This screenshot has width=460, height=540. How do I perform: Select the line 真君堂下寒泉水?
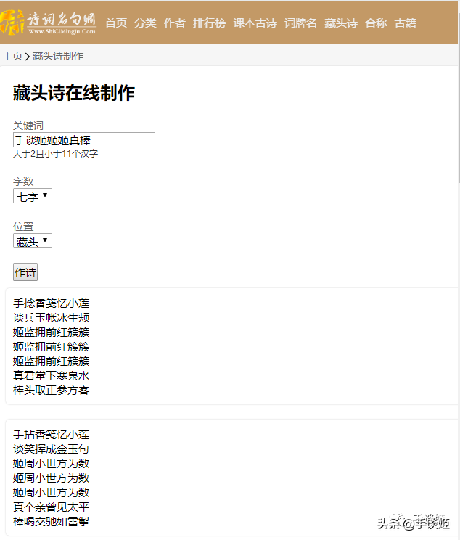point(52,375)
